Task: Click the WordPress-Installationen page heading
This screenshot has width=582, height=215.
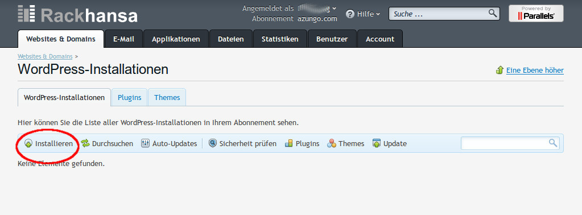Action: [93, 69]
